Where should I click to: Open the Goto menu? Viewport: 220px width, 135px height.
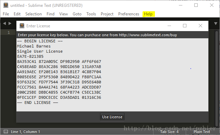(77, 14)
